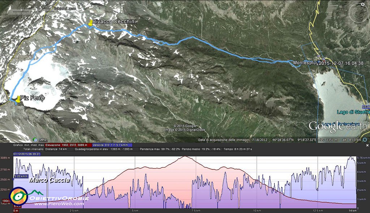Click the Bivacco Cecchini place label

point(114,21)
